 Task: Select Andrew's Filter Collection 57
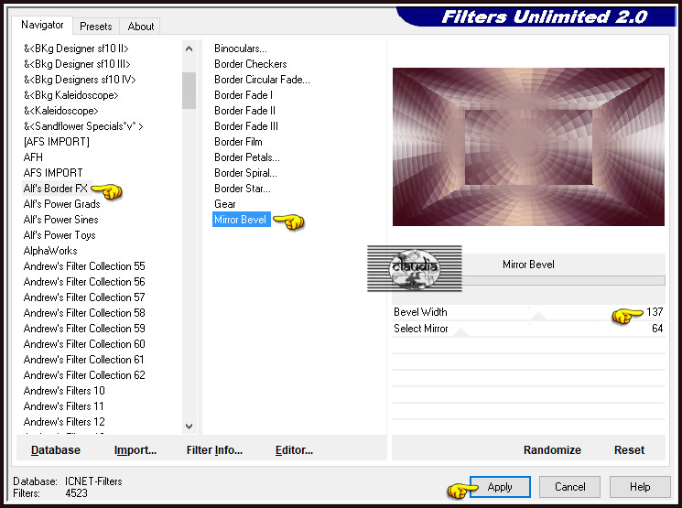(84, 297)
